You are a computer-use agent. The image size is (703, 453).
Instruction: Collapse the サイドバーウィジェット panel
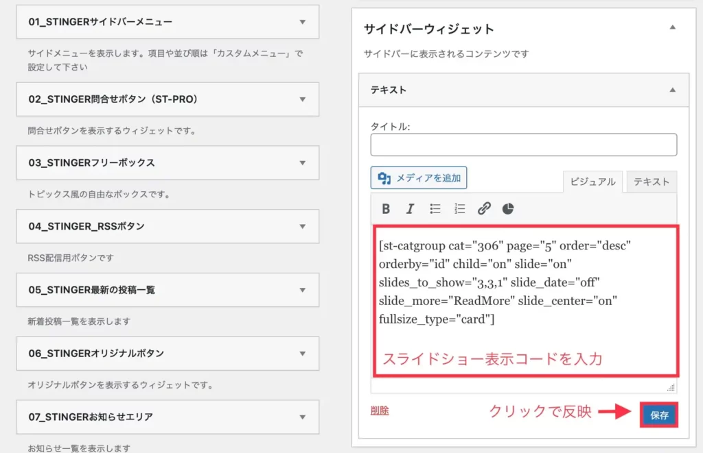673,27
